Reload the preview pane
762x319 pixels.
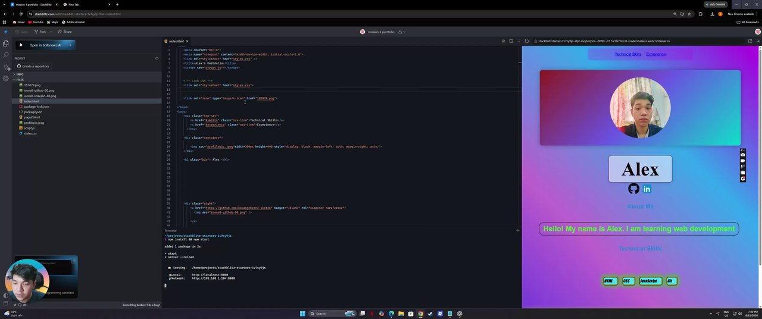point(526,41)
